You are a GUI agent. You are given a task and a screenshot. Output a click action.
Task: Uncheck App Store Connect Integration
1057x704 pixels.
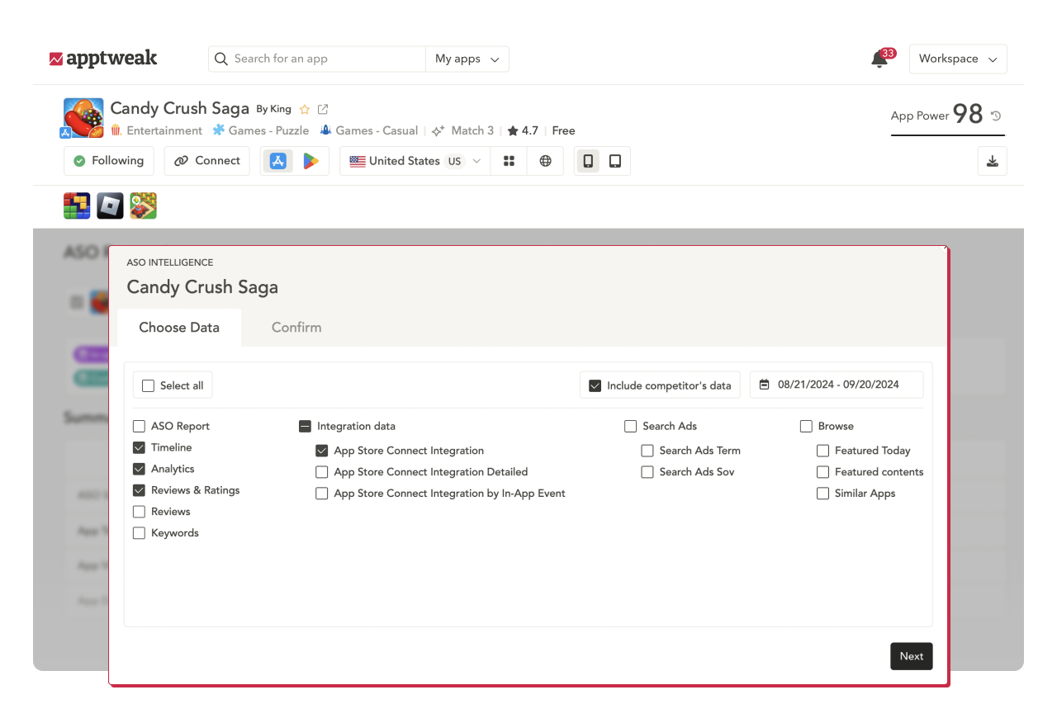(321, 451)
